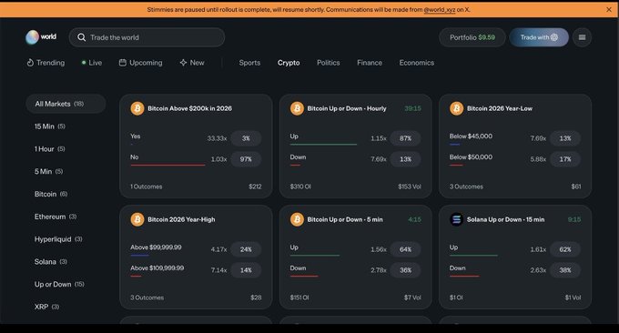This screenshot has width=619, height=333.
Task: Pick Up 62% on Solana 15 min
Action: coord(565,249)
